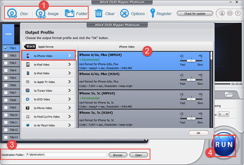Check the Title2 checkbox

coord(6,55)
